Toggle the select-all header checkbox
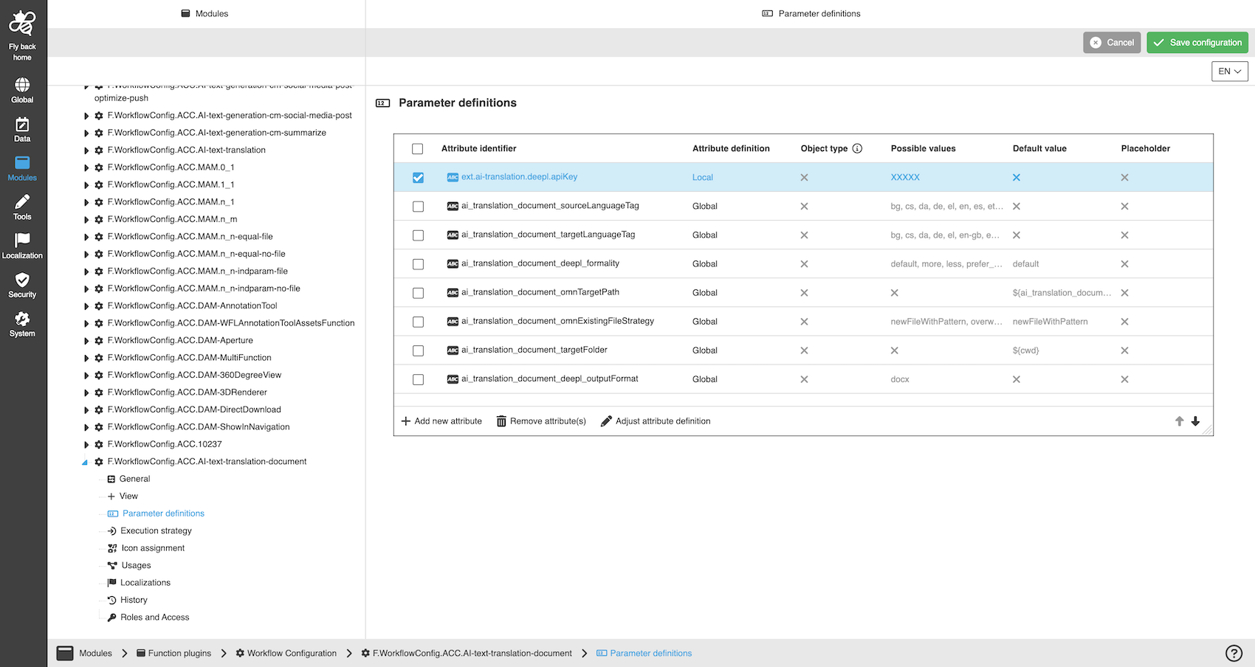The image size is (1255, 667). click(x=418, y=149)
